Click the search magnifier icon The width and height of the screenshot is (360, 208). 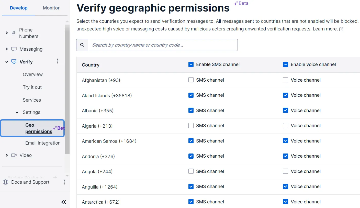pyautogui.click(x=82, y=45)
